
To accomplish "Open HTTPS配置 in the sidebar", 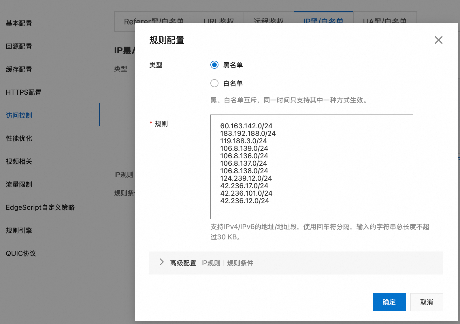I will click(24, 92).
